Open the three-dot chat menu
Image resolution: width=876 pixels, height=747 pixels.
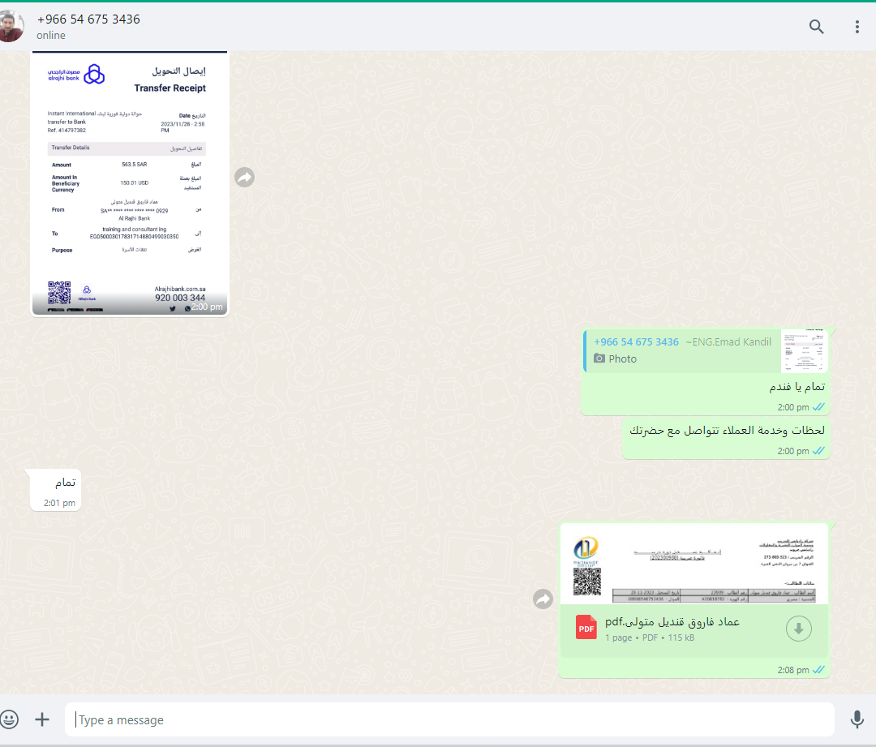pyautogui.click(x=857, y=26)
